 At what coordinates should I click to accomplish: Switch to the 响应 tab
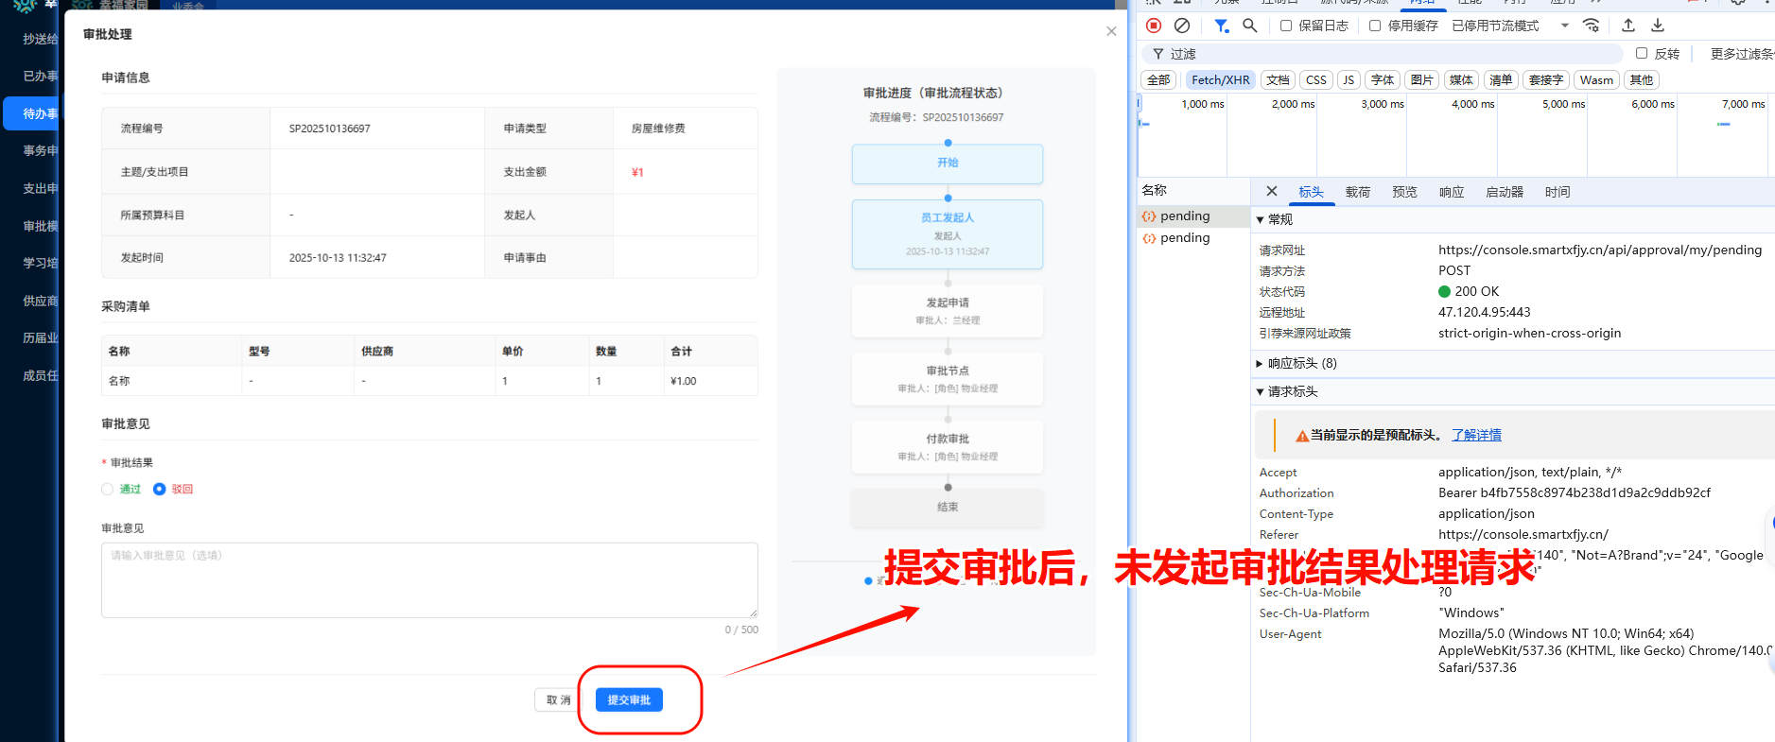pyautogui.click(x=1452, y=192)
